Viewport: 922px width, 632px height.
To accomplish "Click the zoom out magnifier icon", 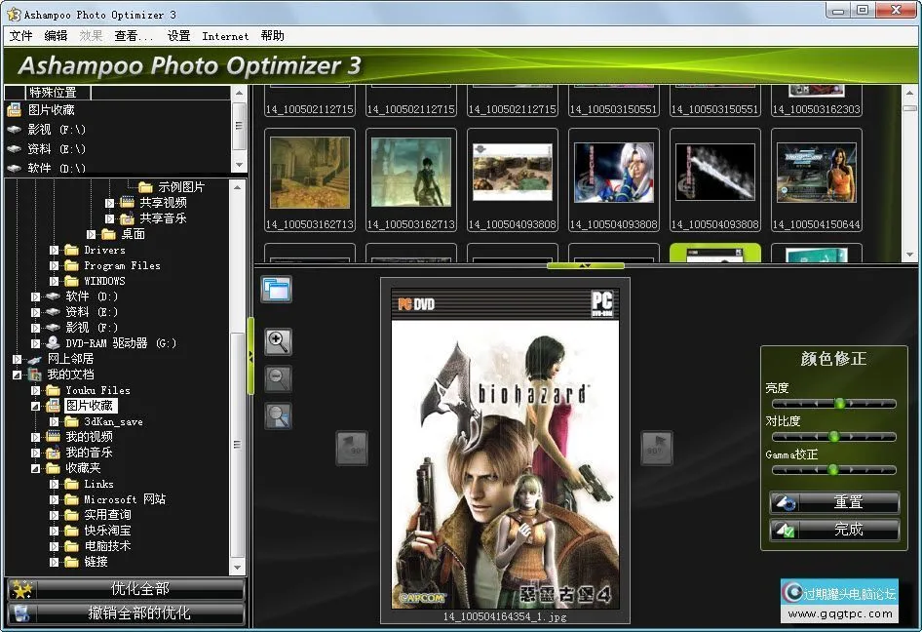I will pyautogui.click(x=278, y=379).
